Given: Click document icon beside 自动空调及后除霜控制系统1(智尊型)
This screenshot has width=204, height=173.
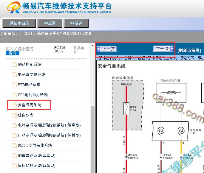Looking at the screenshot, I should pyautogui.click(x=14, y=135).
